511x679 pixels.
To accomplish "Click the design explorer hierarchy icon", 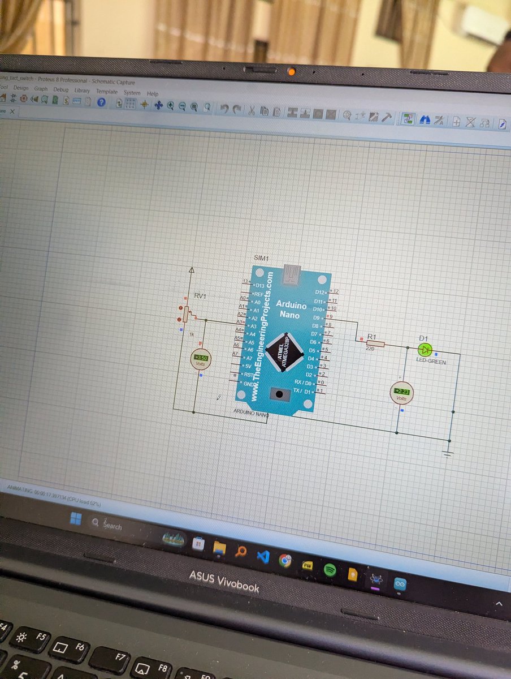I will tap(484, 123).
